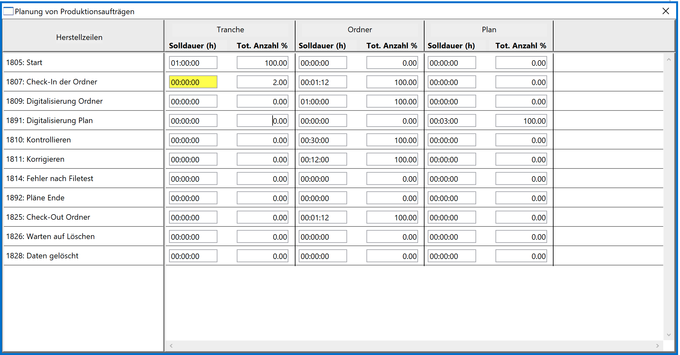Click horizontal scrollbar right arrow
Viewport: 680px width, 355px height.
tap(657, 346)
